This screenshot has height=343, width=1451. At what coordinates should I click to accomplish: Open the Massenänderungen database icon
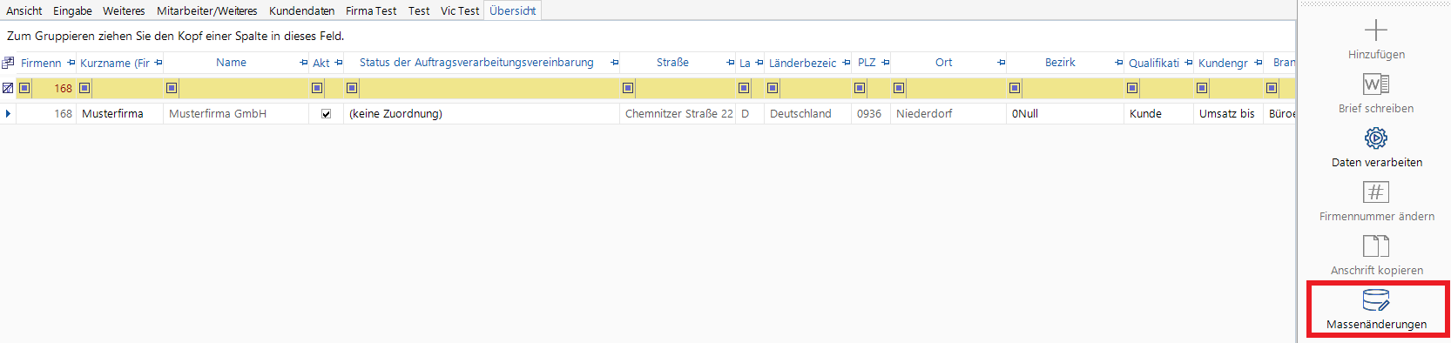[x=1376, y=300]
